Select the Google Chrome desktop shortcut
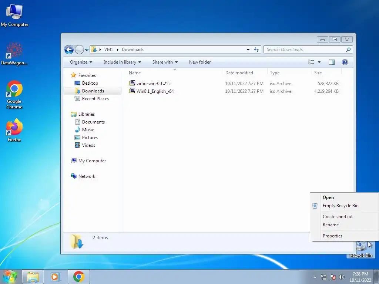The width and height of the screenshot is (379, 284). (x=14, y=94)
